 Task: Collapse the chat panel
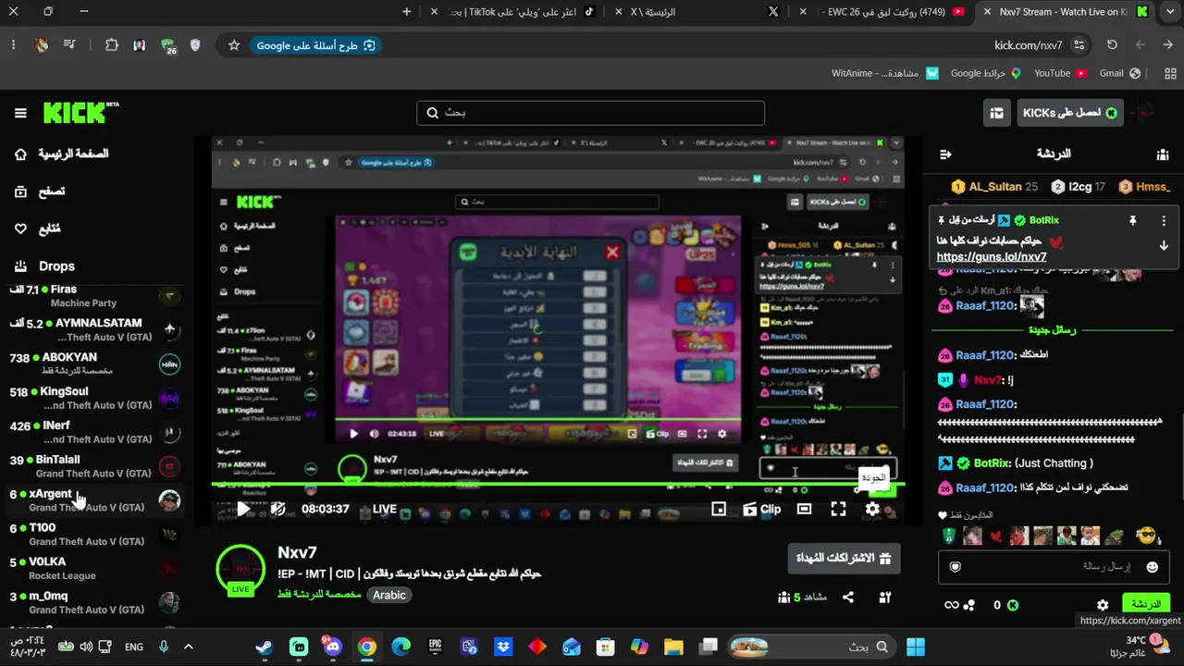click(945, 154)
